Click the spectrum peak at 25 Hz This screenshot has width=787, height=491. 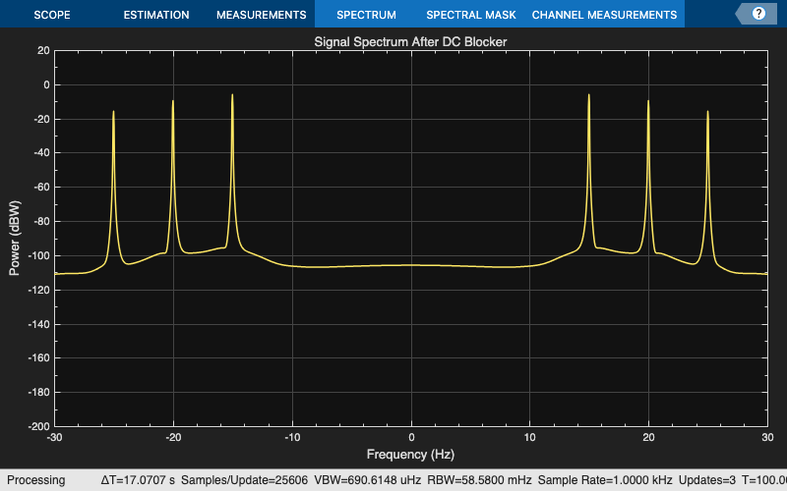(707, 112)
